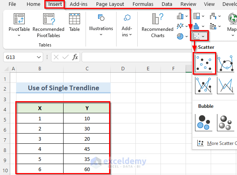The image size is (237, 175).
Task: Click the X header cell
Action: [40, 108]
